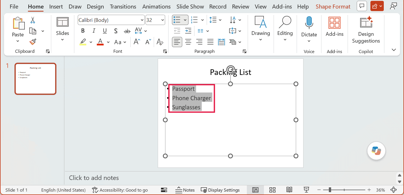Toggle Underline formatting
The height and width of the screenshot is (195, 404).
[105, 31]
